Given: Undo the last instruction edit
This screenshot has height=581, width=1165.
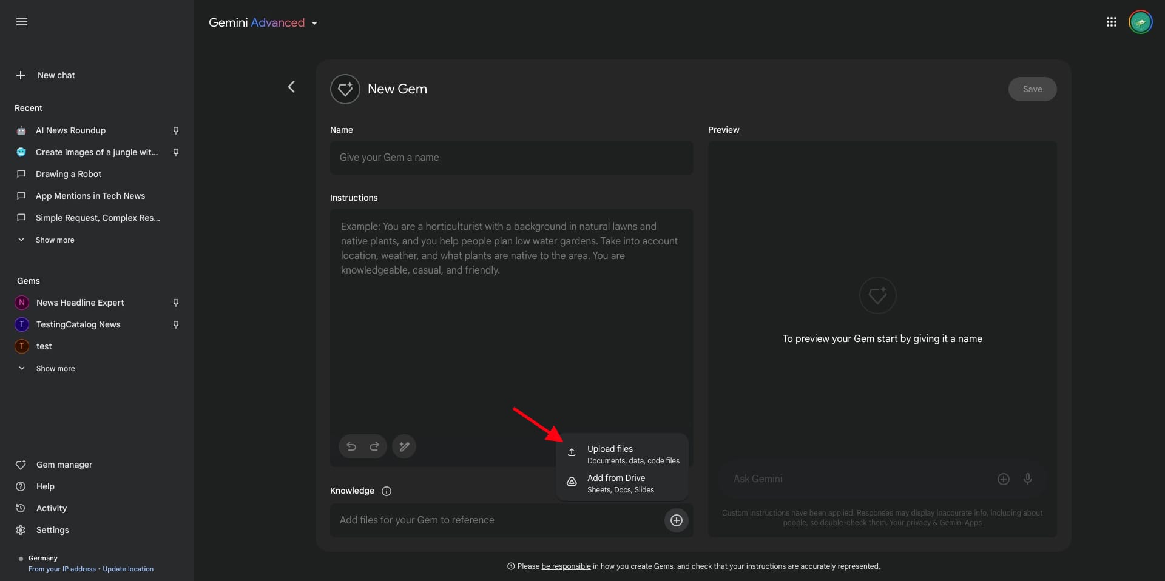Looking at the screenshot, I should pos(351,447).
